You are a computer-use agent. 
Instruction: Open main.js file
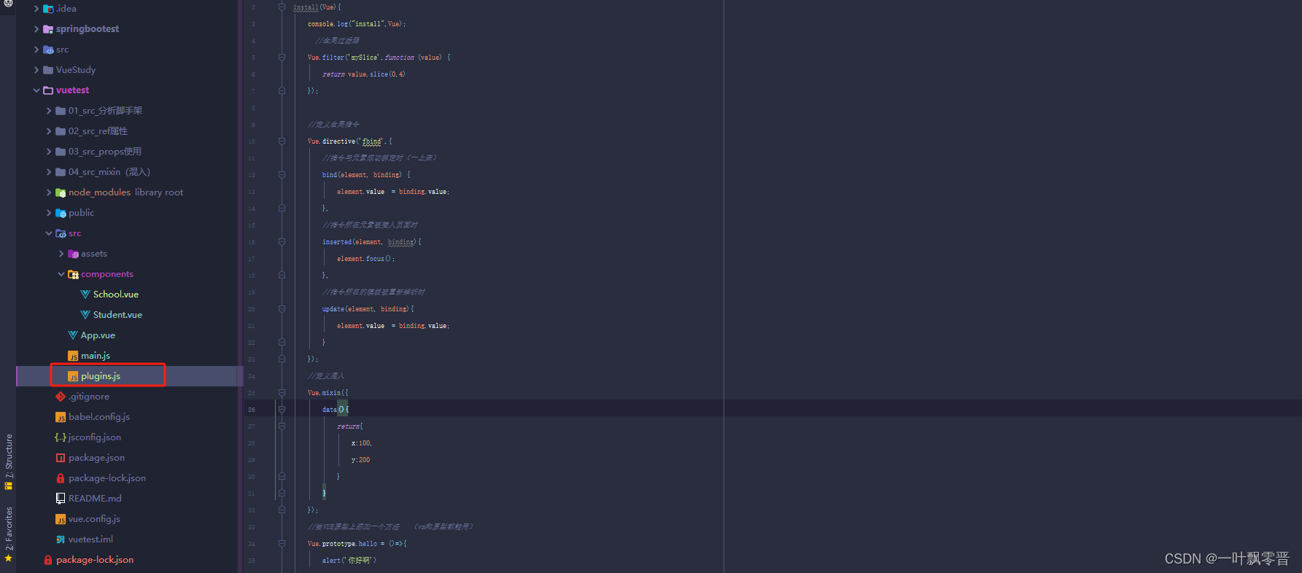pyautogui.click(x=96, y=356)
